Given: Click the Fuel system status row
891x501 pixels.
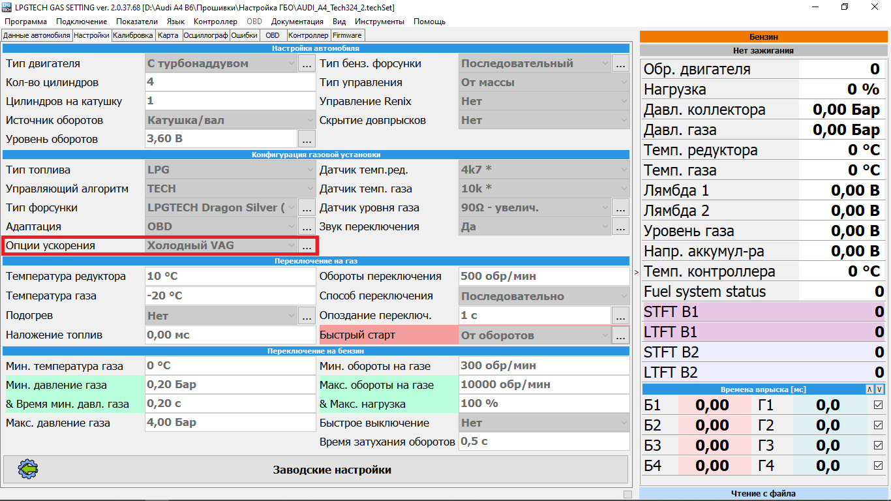Looking at the screenshot, I should coord(764,292).
